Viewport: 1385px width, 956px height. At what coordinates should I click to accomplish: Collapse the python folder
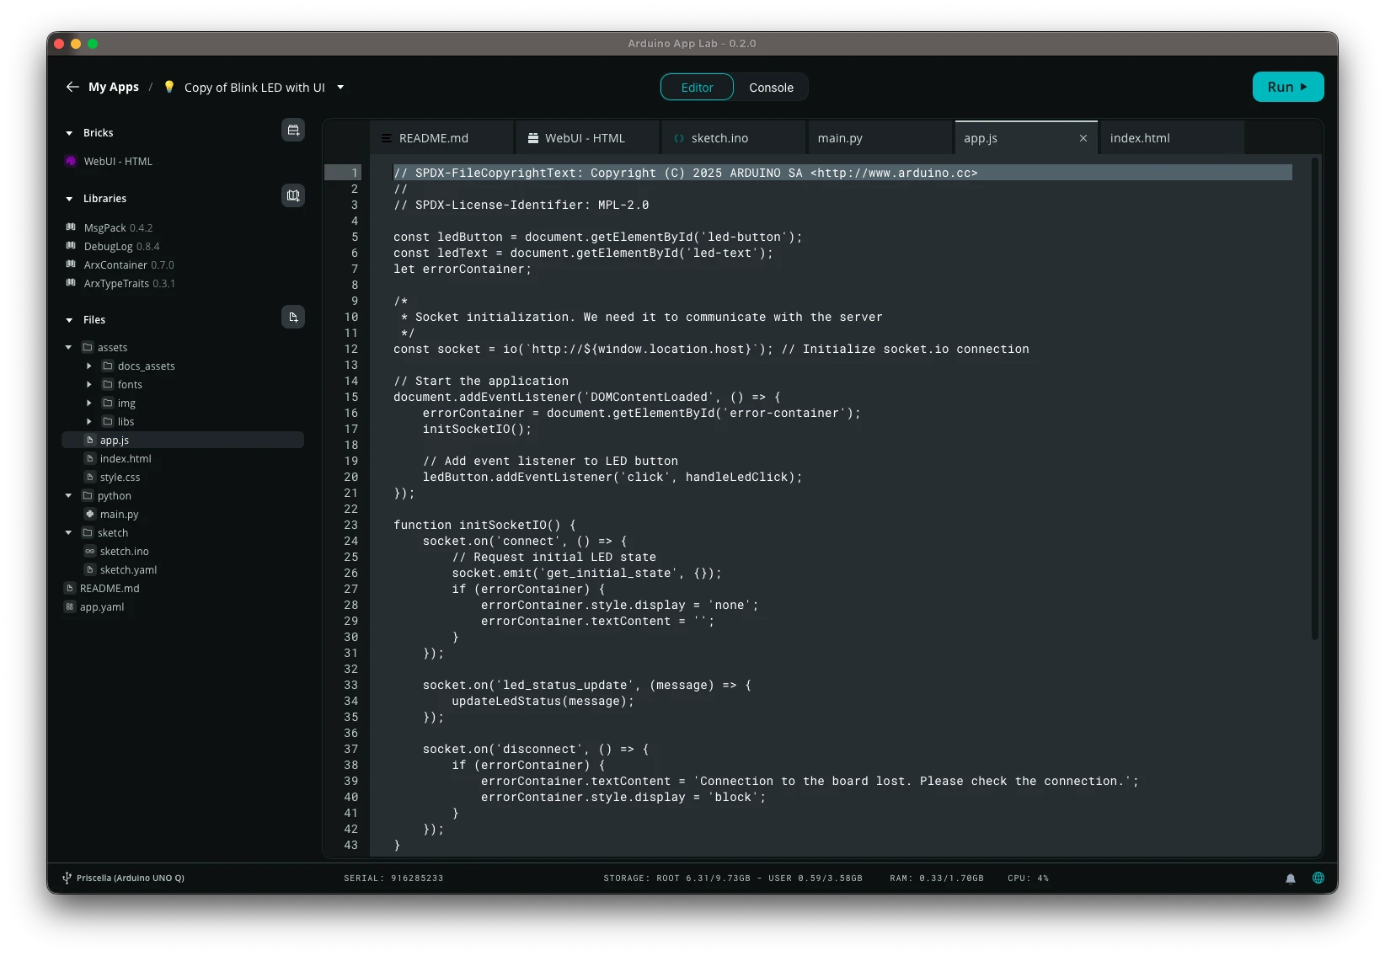[x=69, y=496]
